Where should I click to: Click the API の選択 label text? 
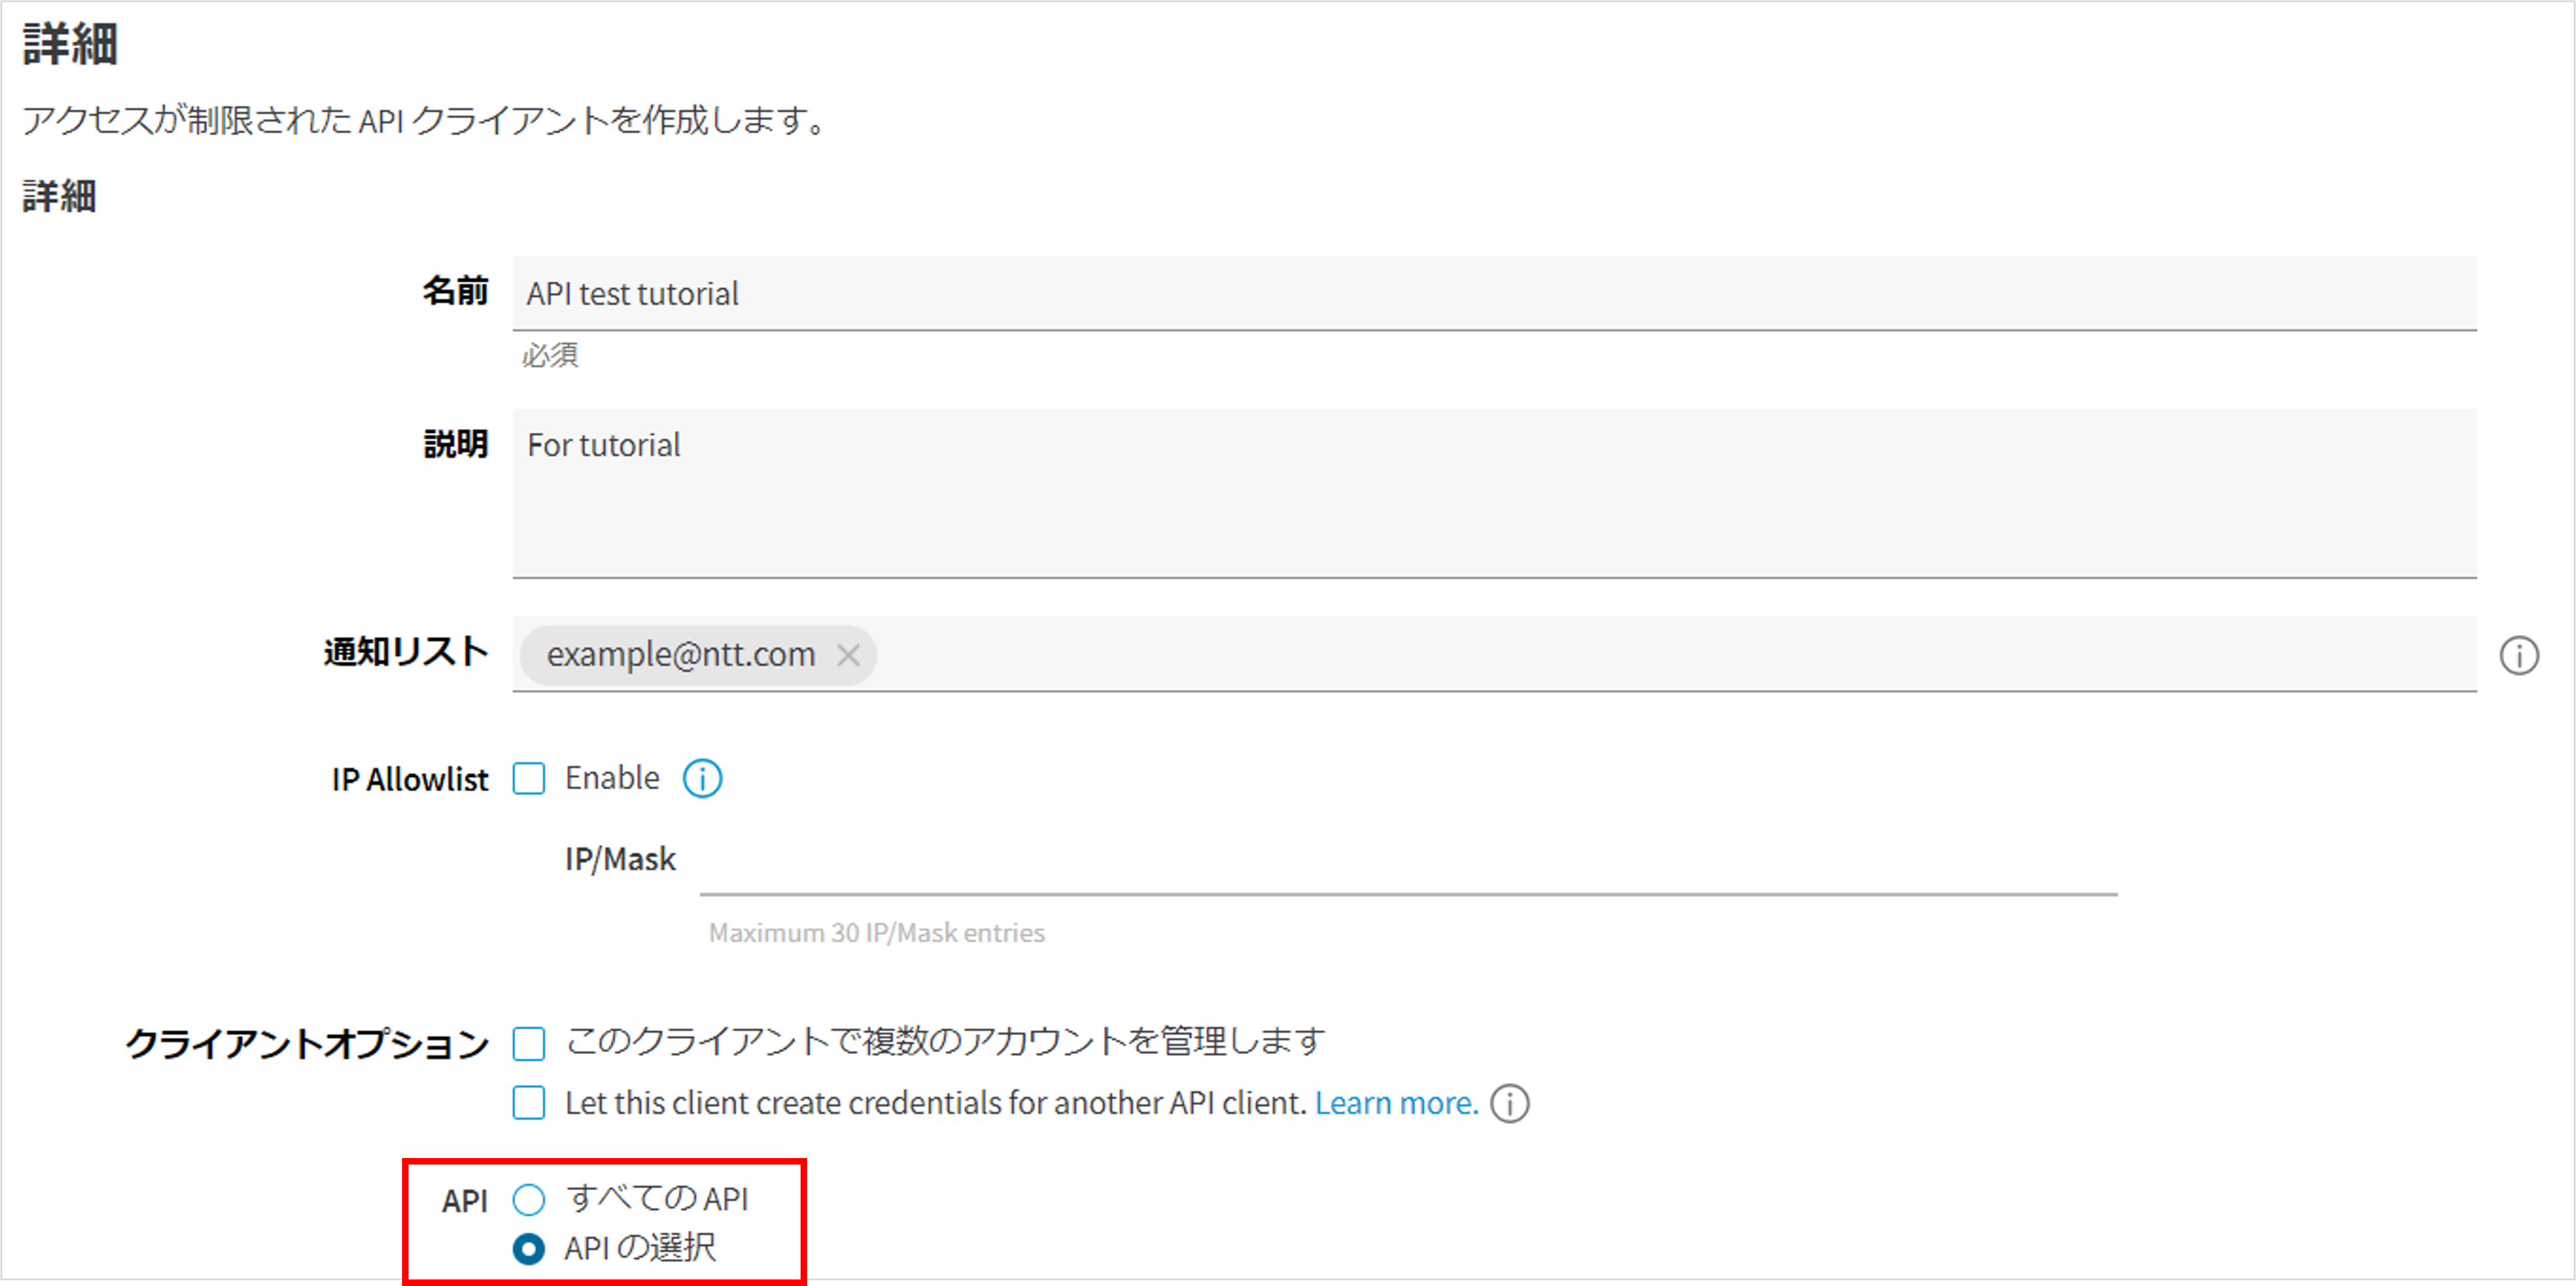coord(640,1248)
